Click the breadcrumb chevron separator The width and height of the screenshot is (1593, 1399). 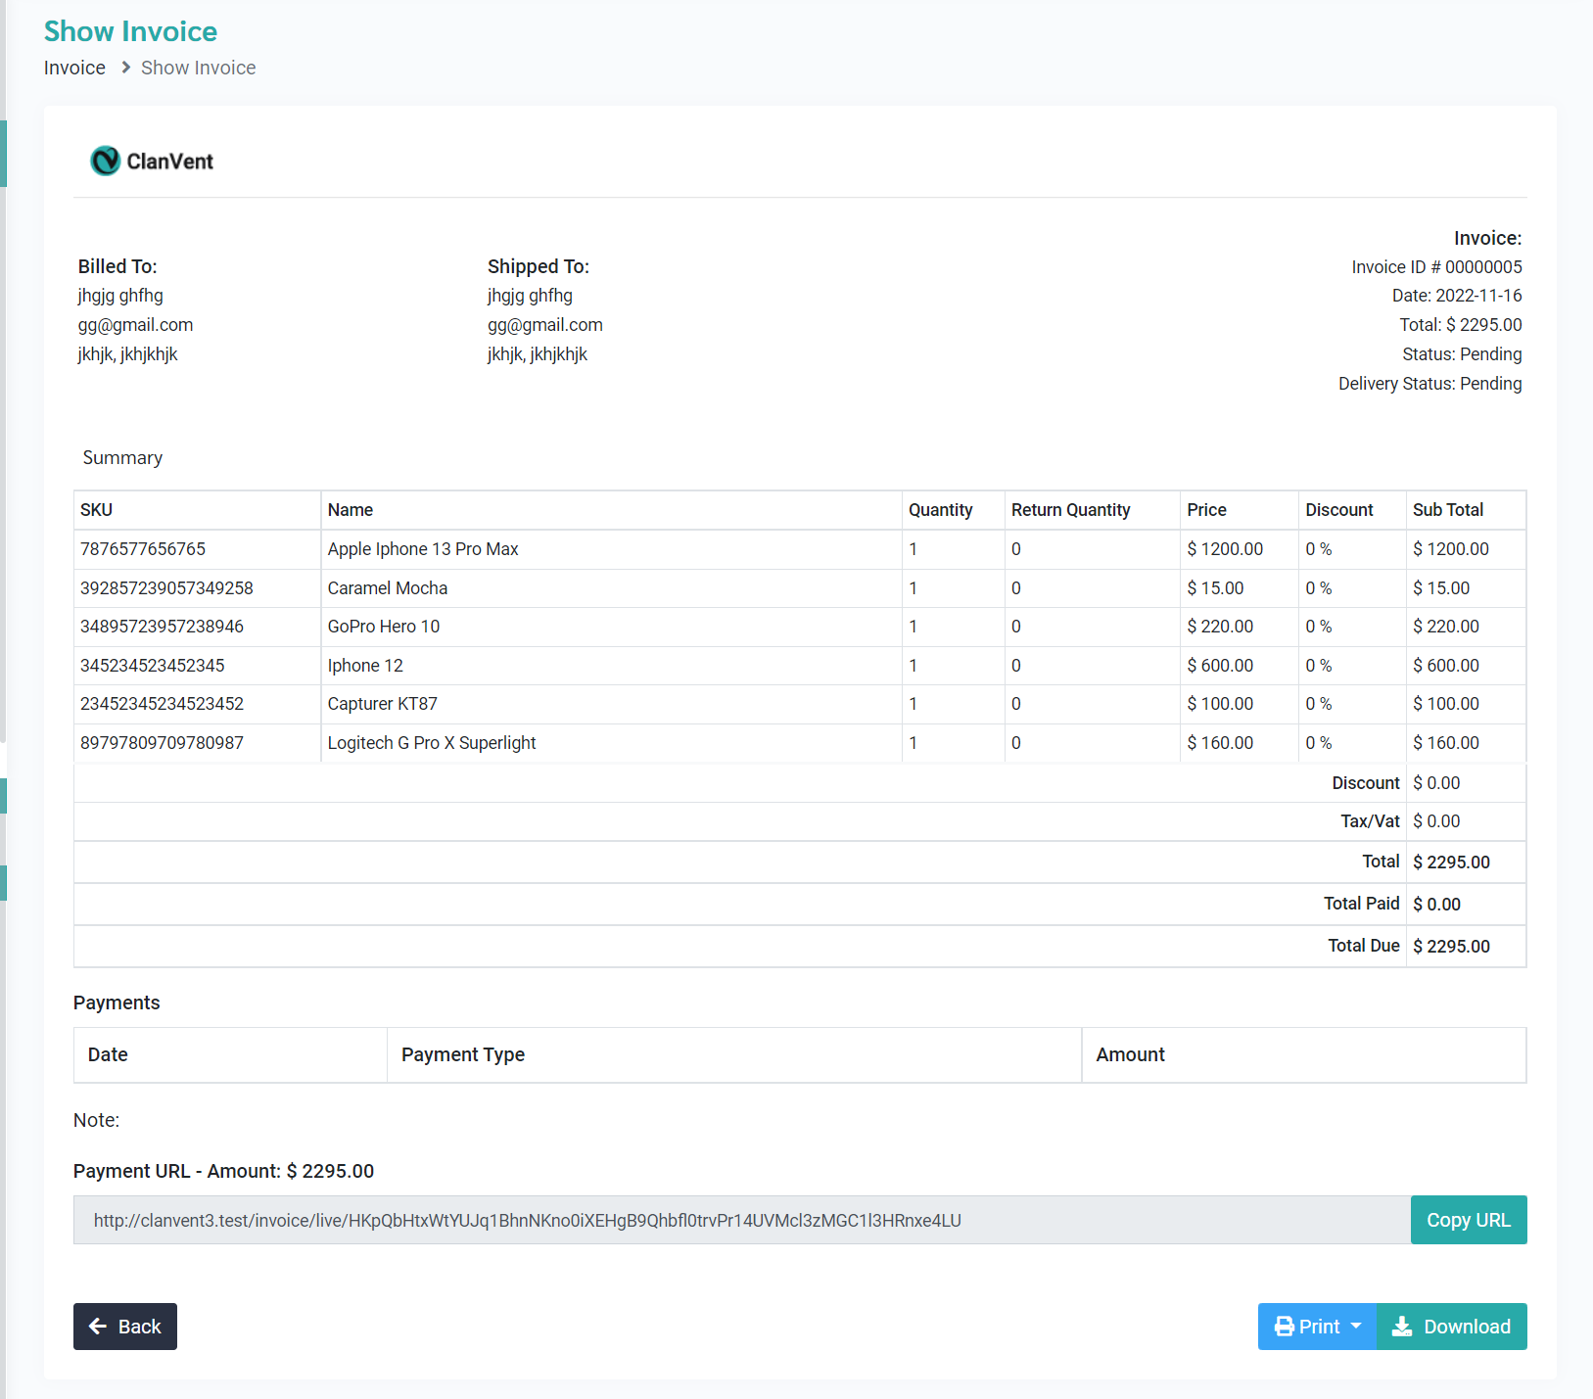pyautogui.click(x=125, y=68)
